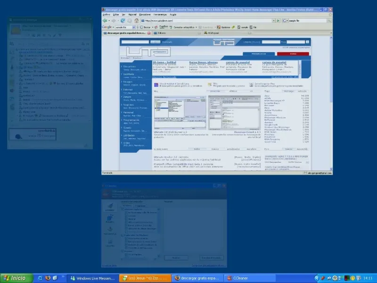This screenshot has width=377, height=283.
Task: Open the Escritorio category
Action: pos(129,74)
